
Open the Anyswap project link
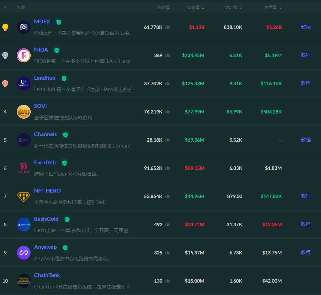(x=45, y=247)
